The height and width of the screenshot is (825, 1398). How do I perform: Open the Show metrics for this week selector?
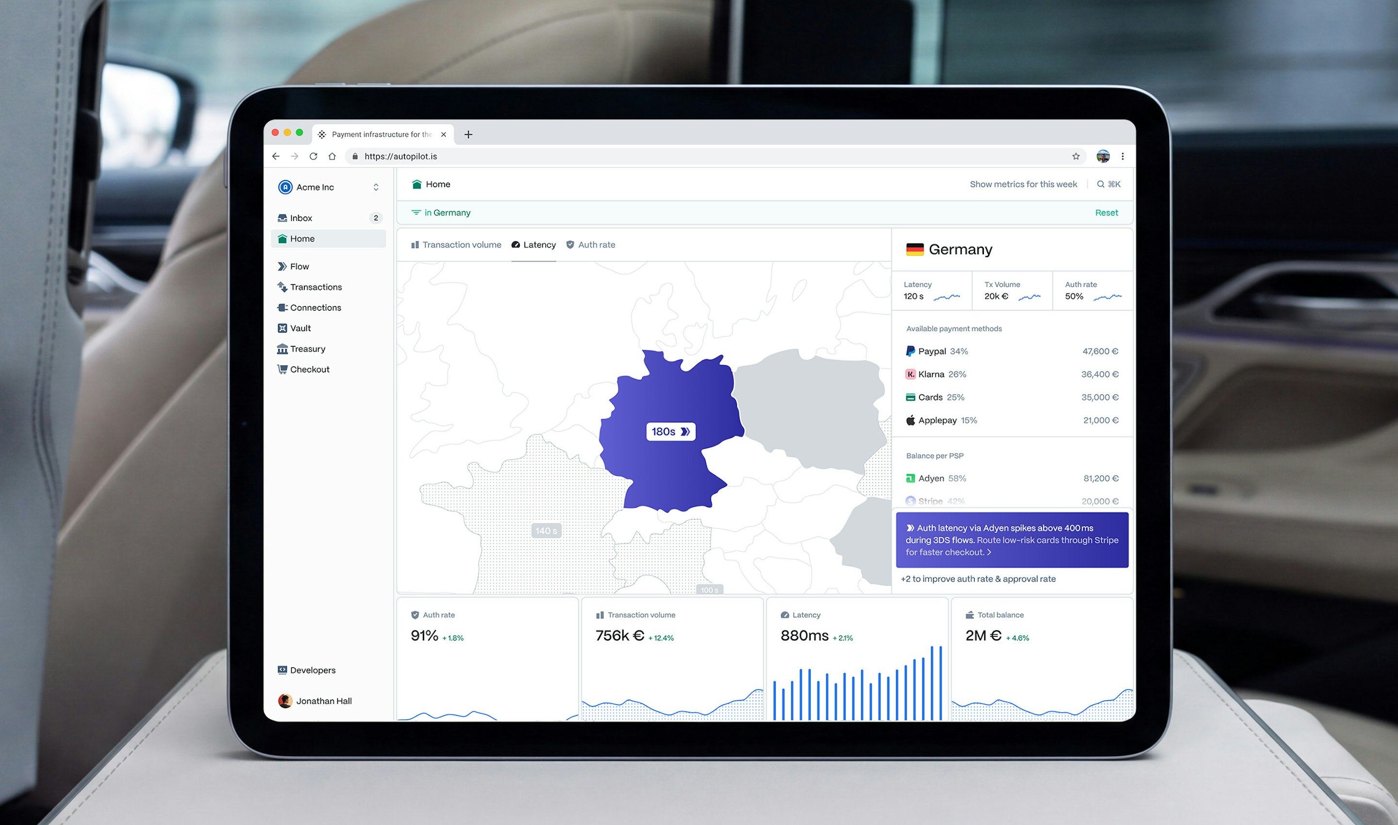pos(1023,184)
